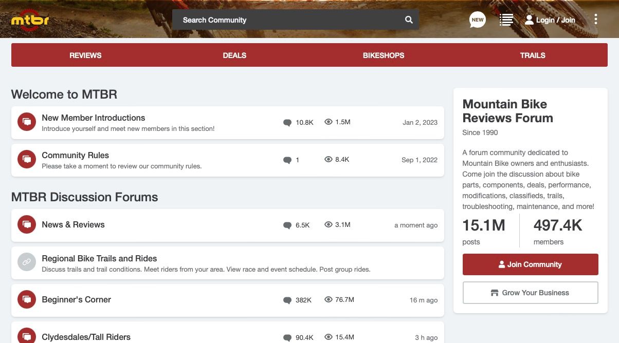Viewport: 619px width, 343px height.
Task: Click the Join Community button
Action: point(531,264)
